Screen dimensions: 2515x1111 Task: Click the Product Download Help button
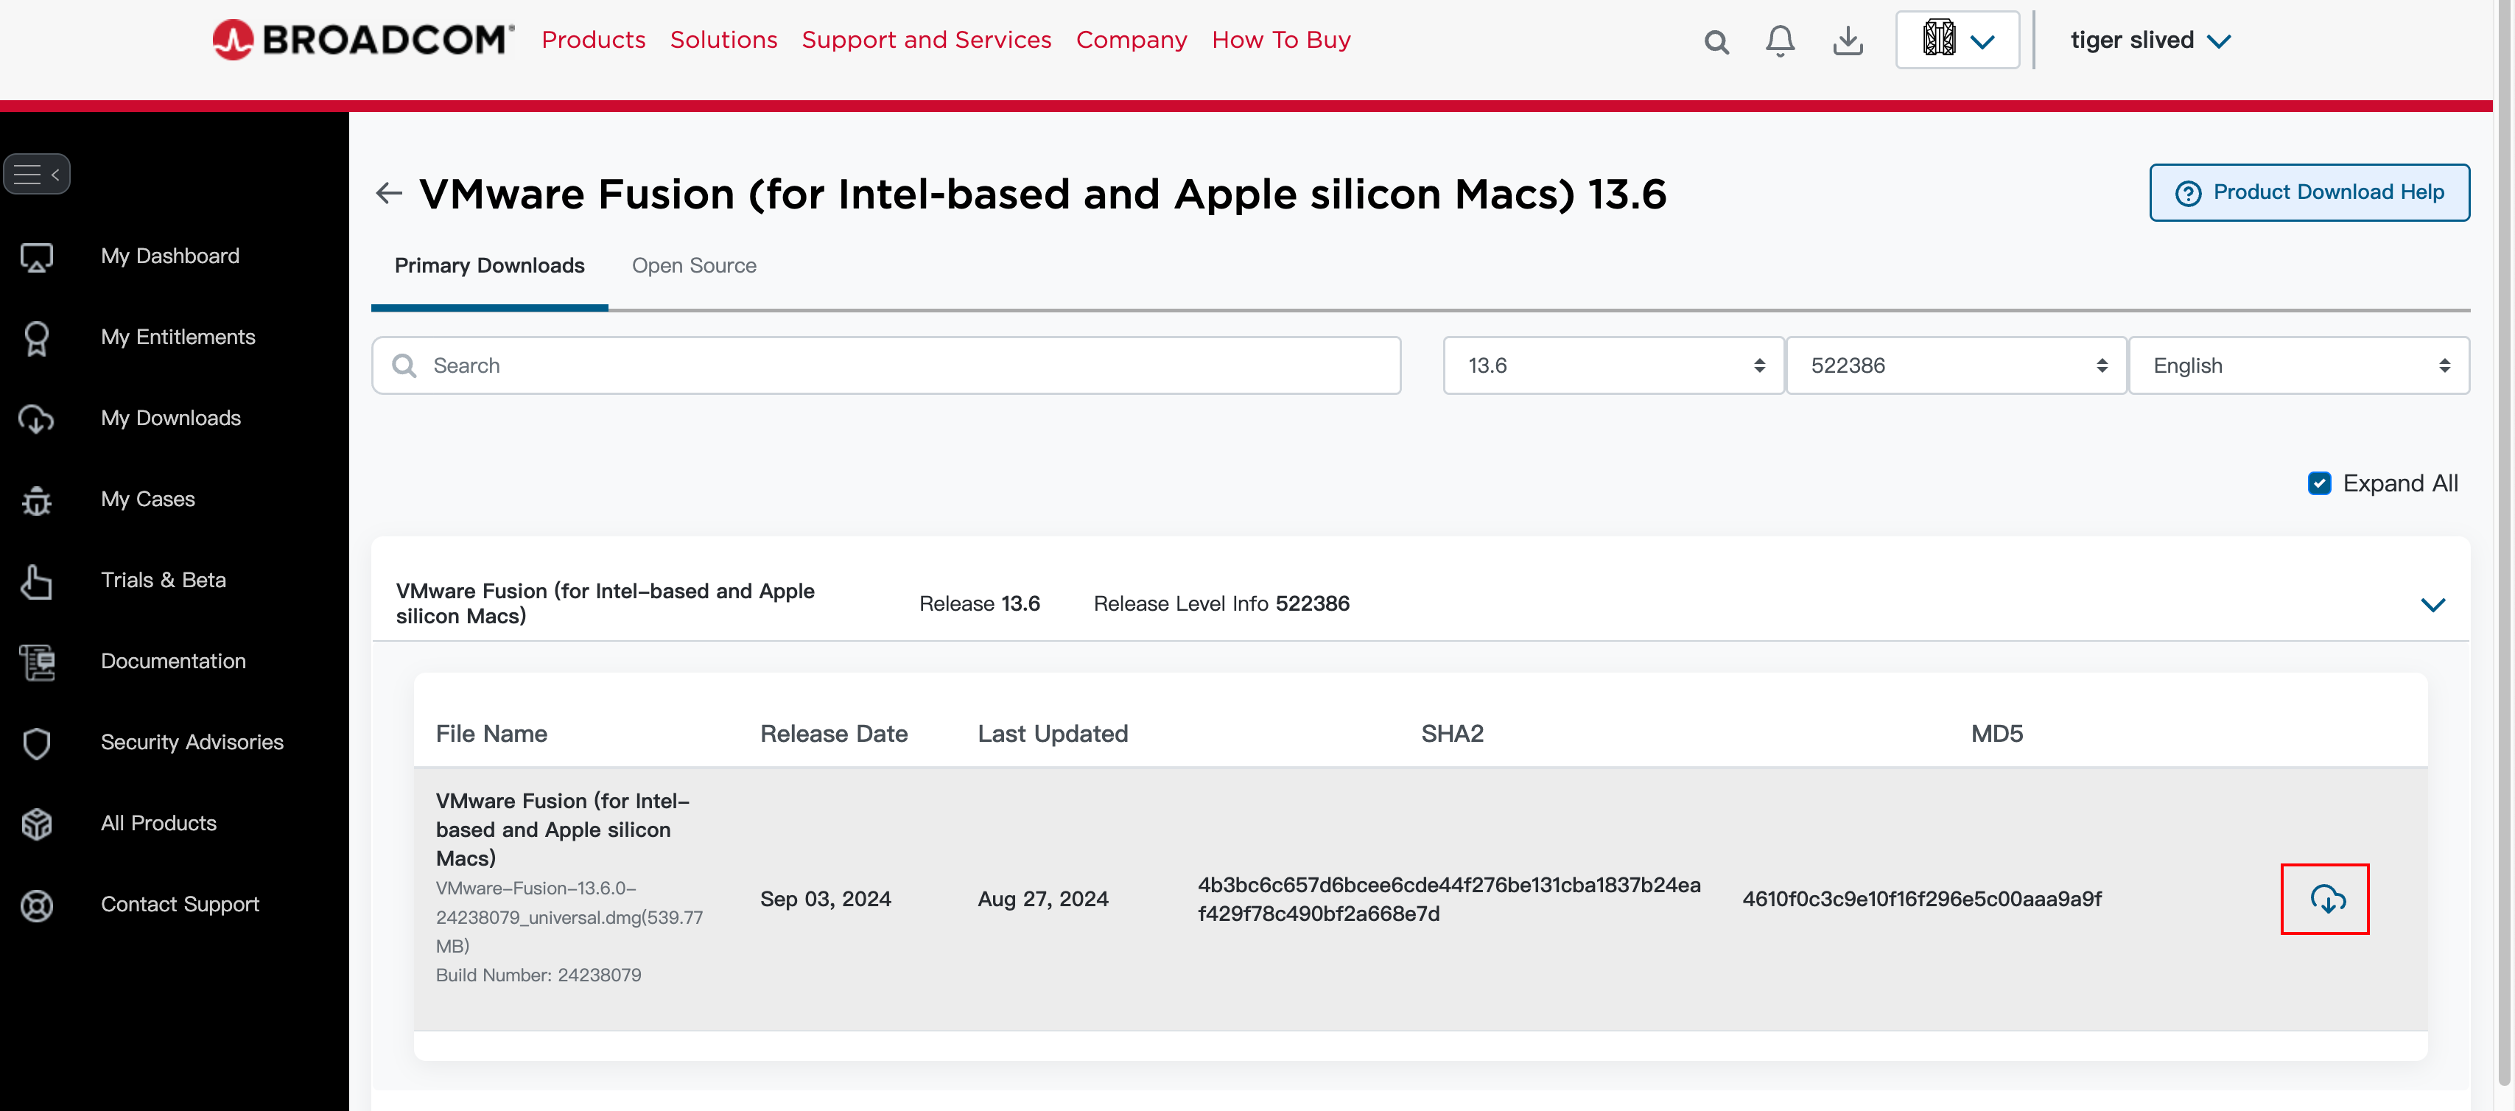[2309, 192]
